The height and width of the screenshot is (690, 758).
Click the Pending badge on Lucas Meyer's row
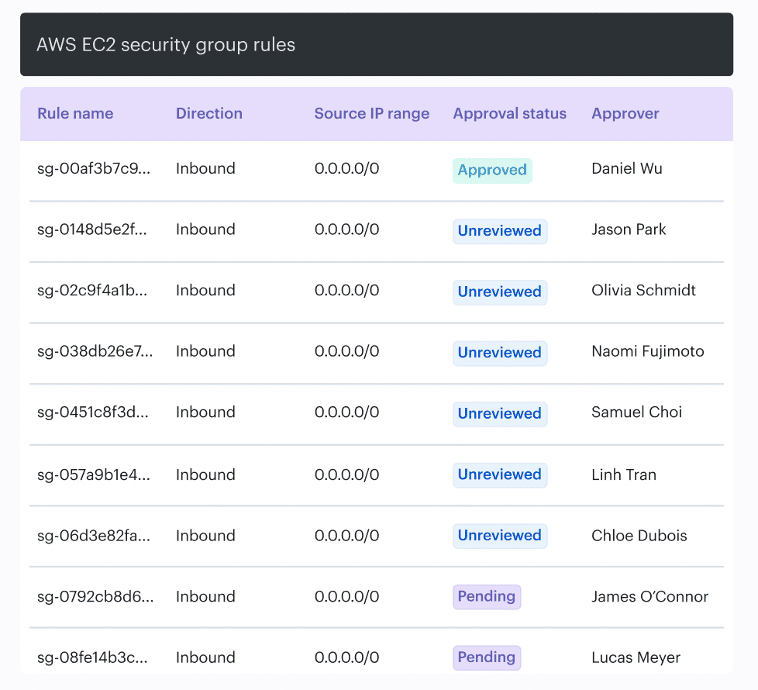[487, 657]
